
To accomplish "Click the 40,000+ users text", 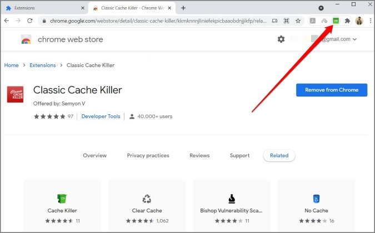I will [x=155, y=116].
